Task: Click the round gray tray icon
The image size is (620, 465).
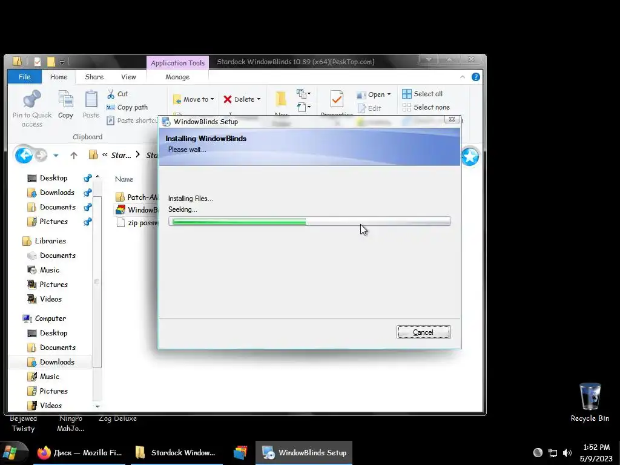Action: 538,452
